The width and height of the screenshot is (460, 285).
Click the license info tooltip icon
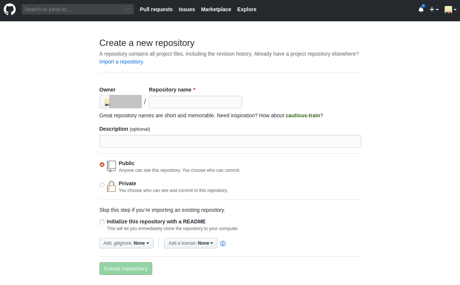point(223,244)
